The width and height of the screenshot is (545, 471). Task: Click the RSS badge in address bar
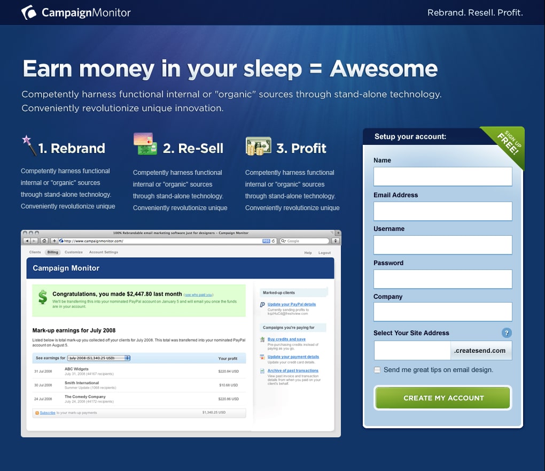[266, 241]
